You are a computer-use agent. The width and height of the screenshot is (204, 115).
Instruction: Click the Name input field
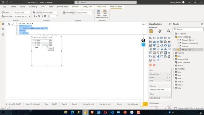[22, 13]
